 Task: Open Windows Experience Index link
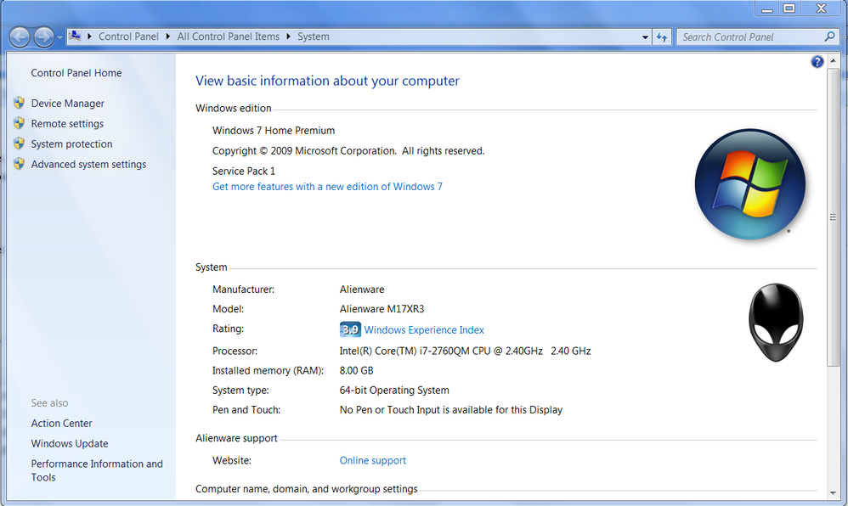(424, 329)
